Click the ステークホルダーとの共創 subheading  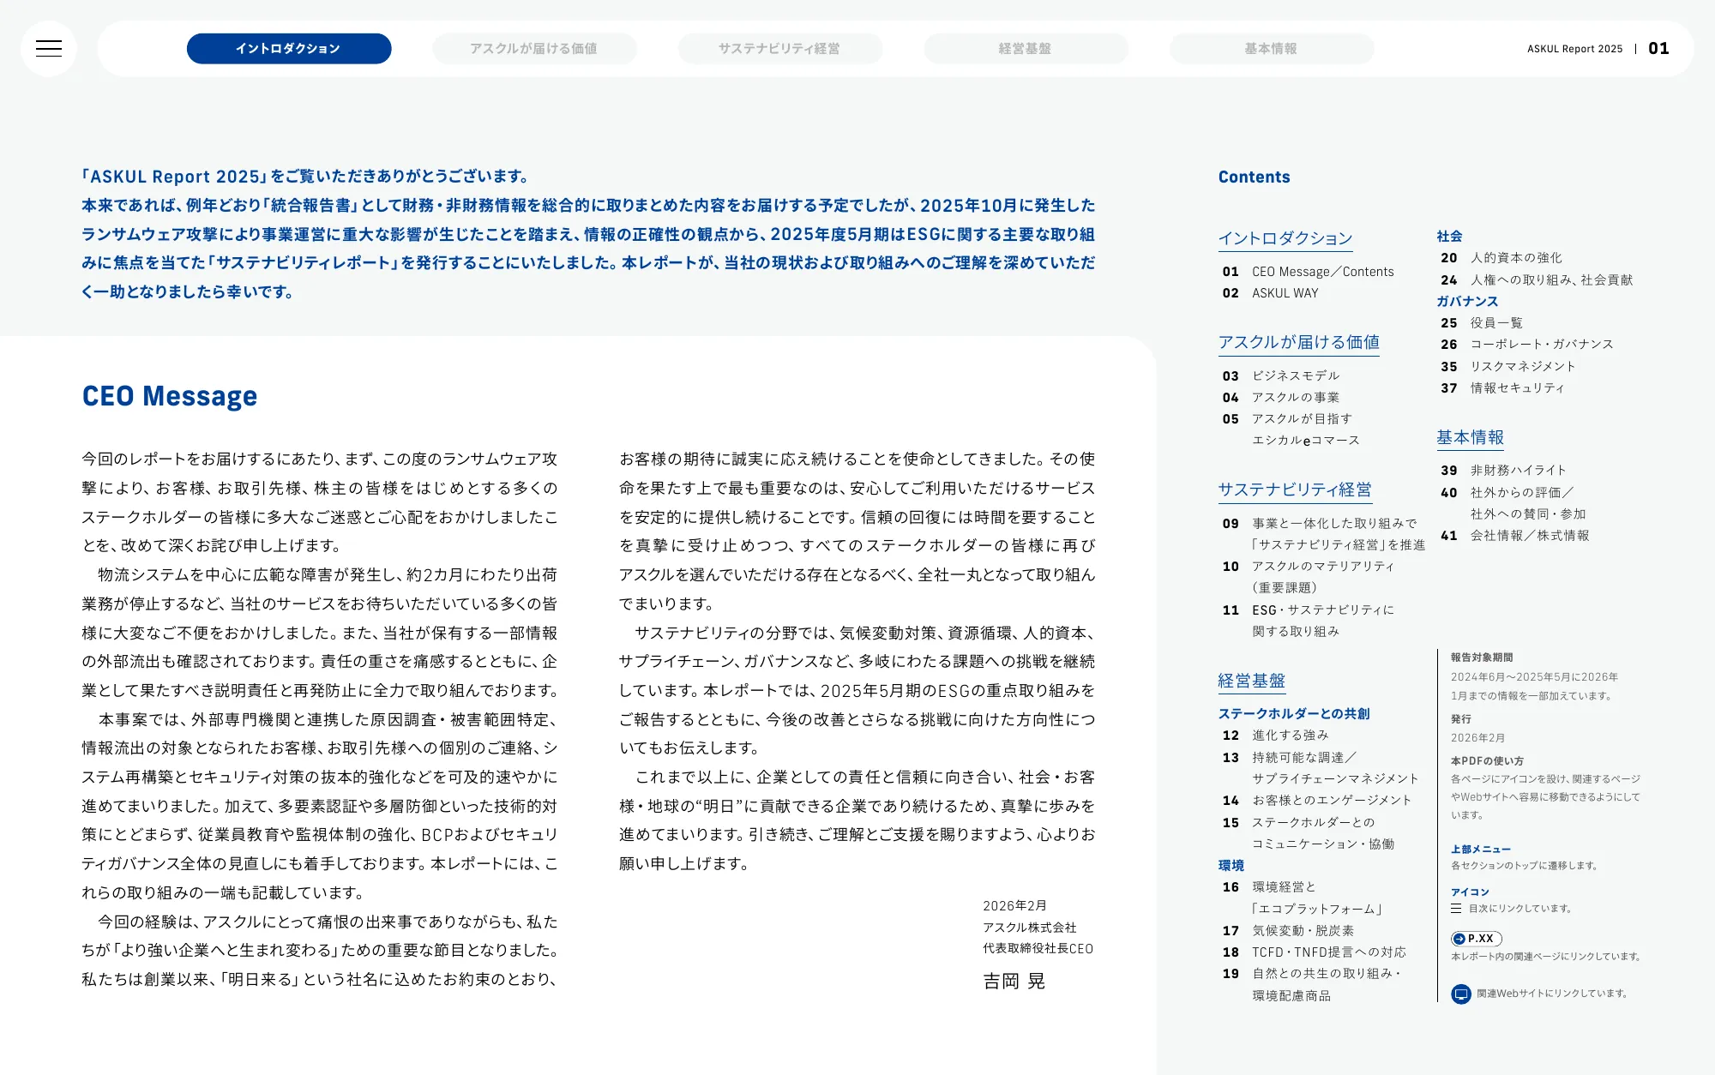pyautogui.click(x=1294, y=714)
